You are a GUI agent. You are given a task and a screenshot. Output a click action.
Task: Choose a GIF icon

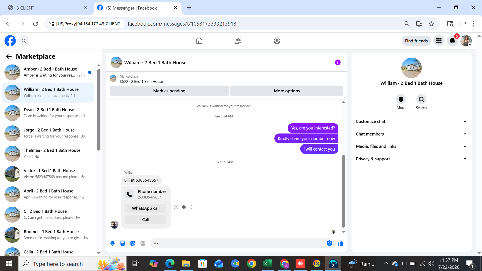(143, 243)
